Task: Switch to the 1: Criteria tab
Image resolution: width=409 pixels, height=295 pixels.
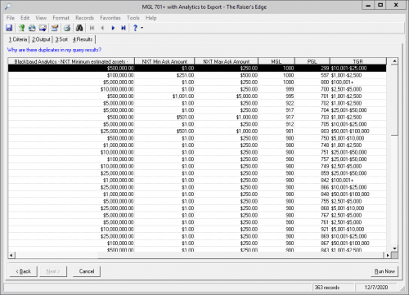Action: tap(18, 39)
